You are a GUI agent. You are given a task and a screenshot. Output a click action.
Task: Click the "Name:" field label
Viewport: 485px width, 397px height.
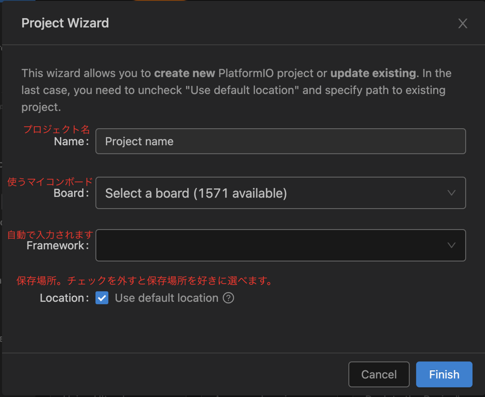click(x=71, y=141)
